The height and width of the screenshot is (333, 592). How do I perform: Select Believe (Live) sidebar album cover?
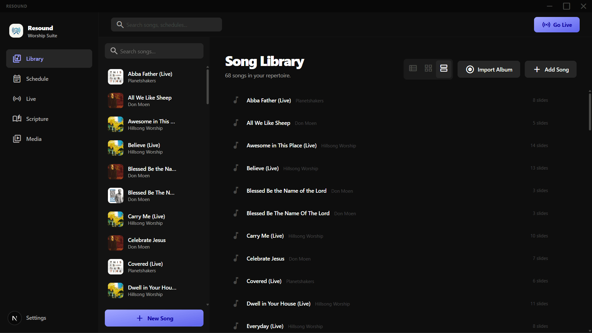click(x=116, y=148)
